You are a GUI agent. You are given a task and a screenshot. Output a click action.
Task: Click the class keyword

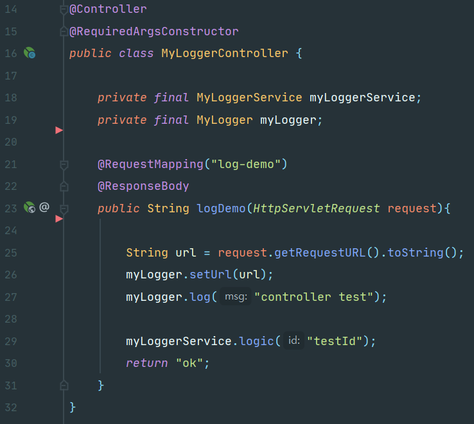(x=136, y=53)
